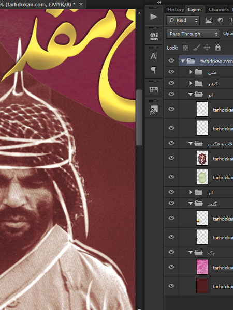
Task: Filter layers by pixel layers icon
Action: click(209, 20)
